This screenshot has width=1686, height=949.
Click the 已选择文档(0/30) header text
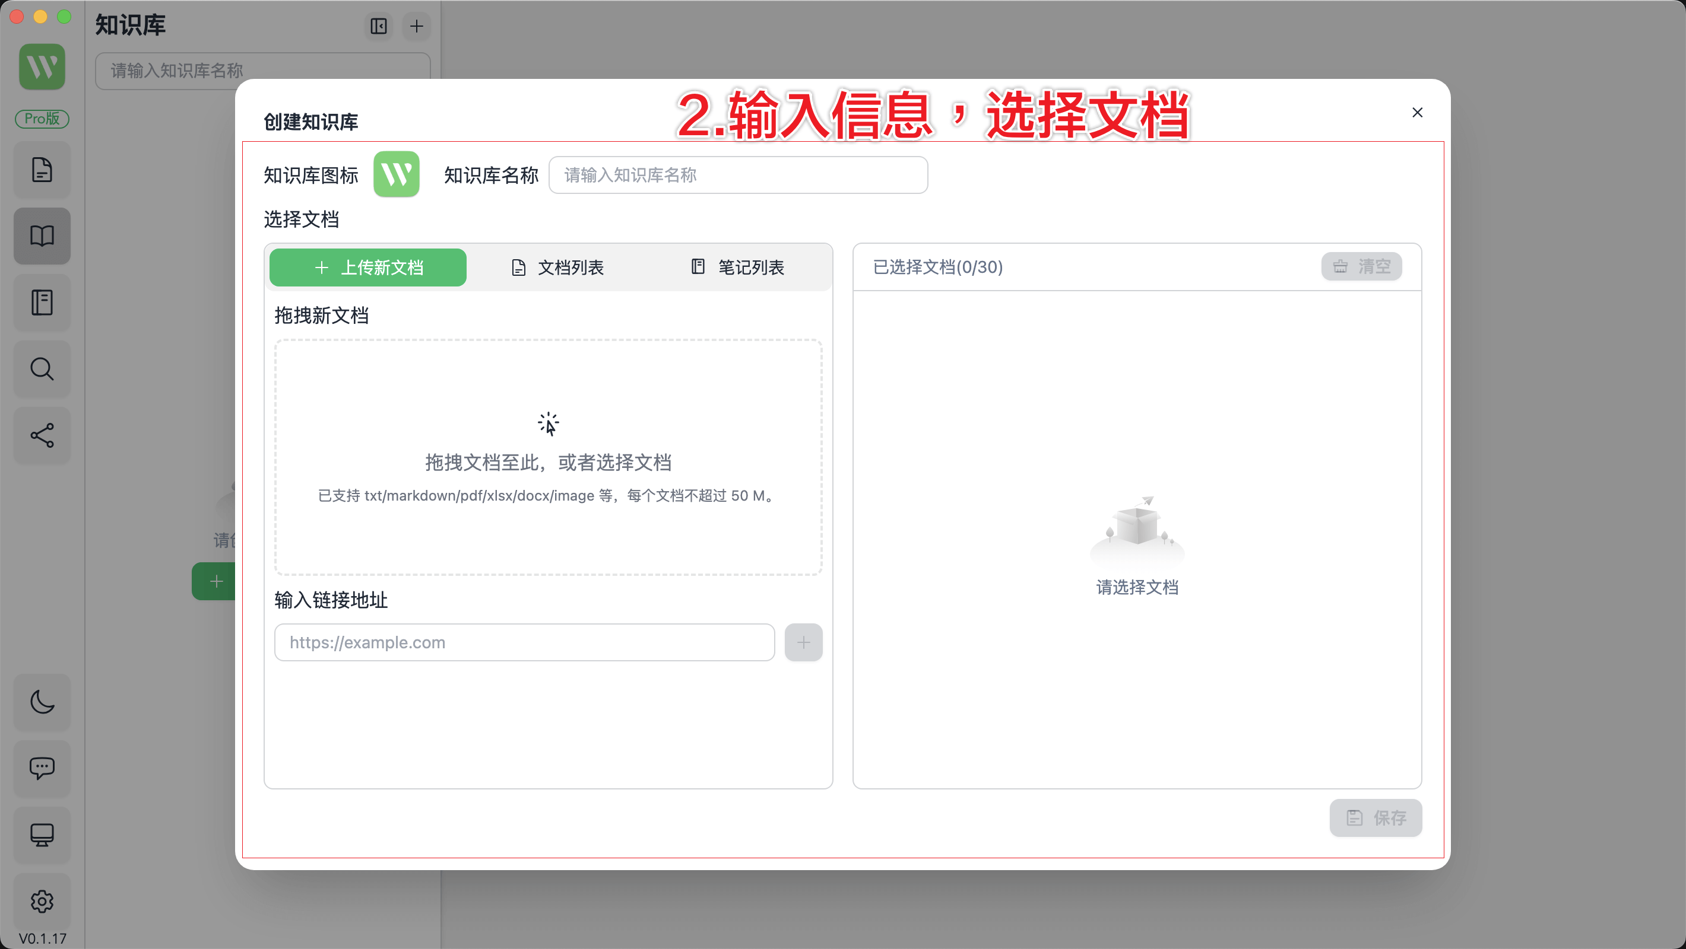[x=938, y=267]
